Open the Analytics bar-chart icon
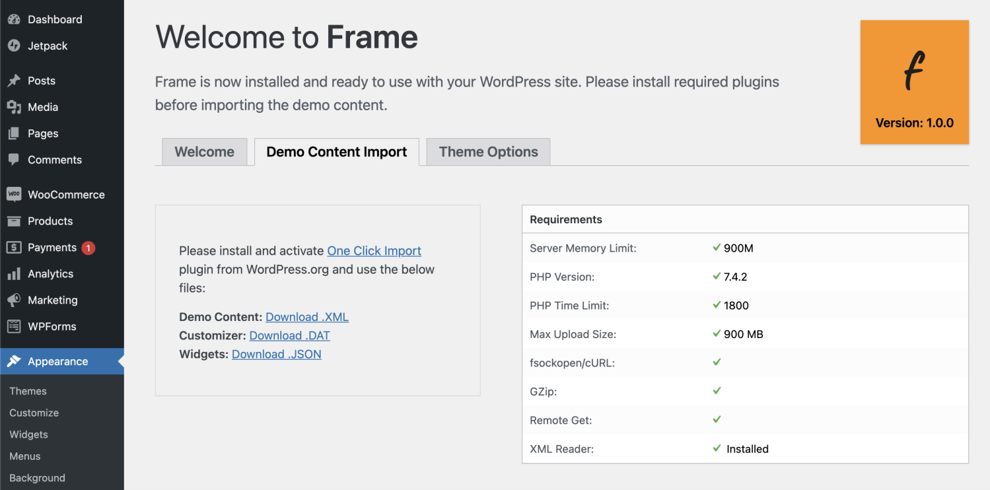 pos(14,273)
